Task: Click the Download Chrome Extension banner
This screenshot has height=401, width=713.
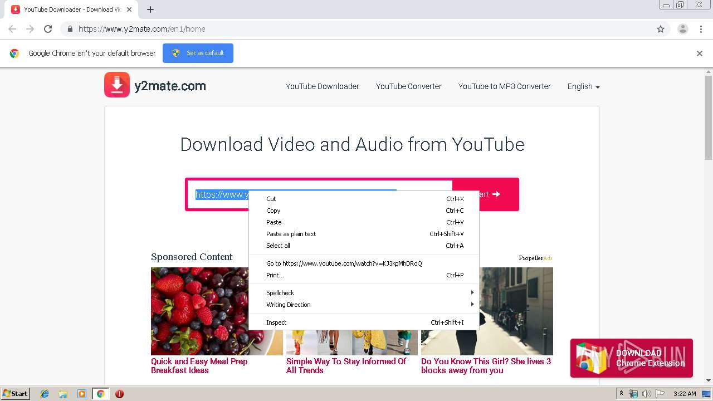Action: point(632,358)
